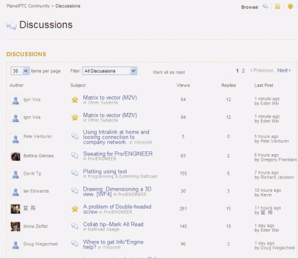Click Ian Edwards' avatar icon

click(x=15, y=192)
